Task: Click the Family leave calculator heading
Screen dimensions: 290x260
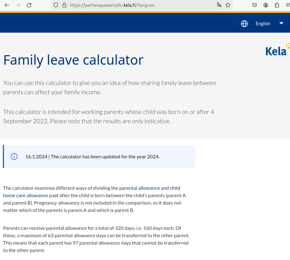Action: pos(73,60)
